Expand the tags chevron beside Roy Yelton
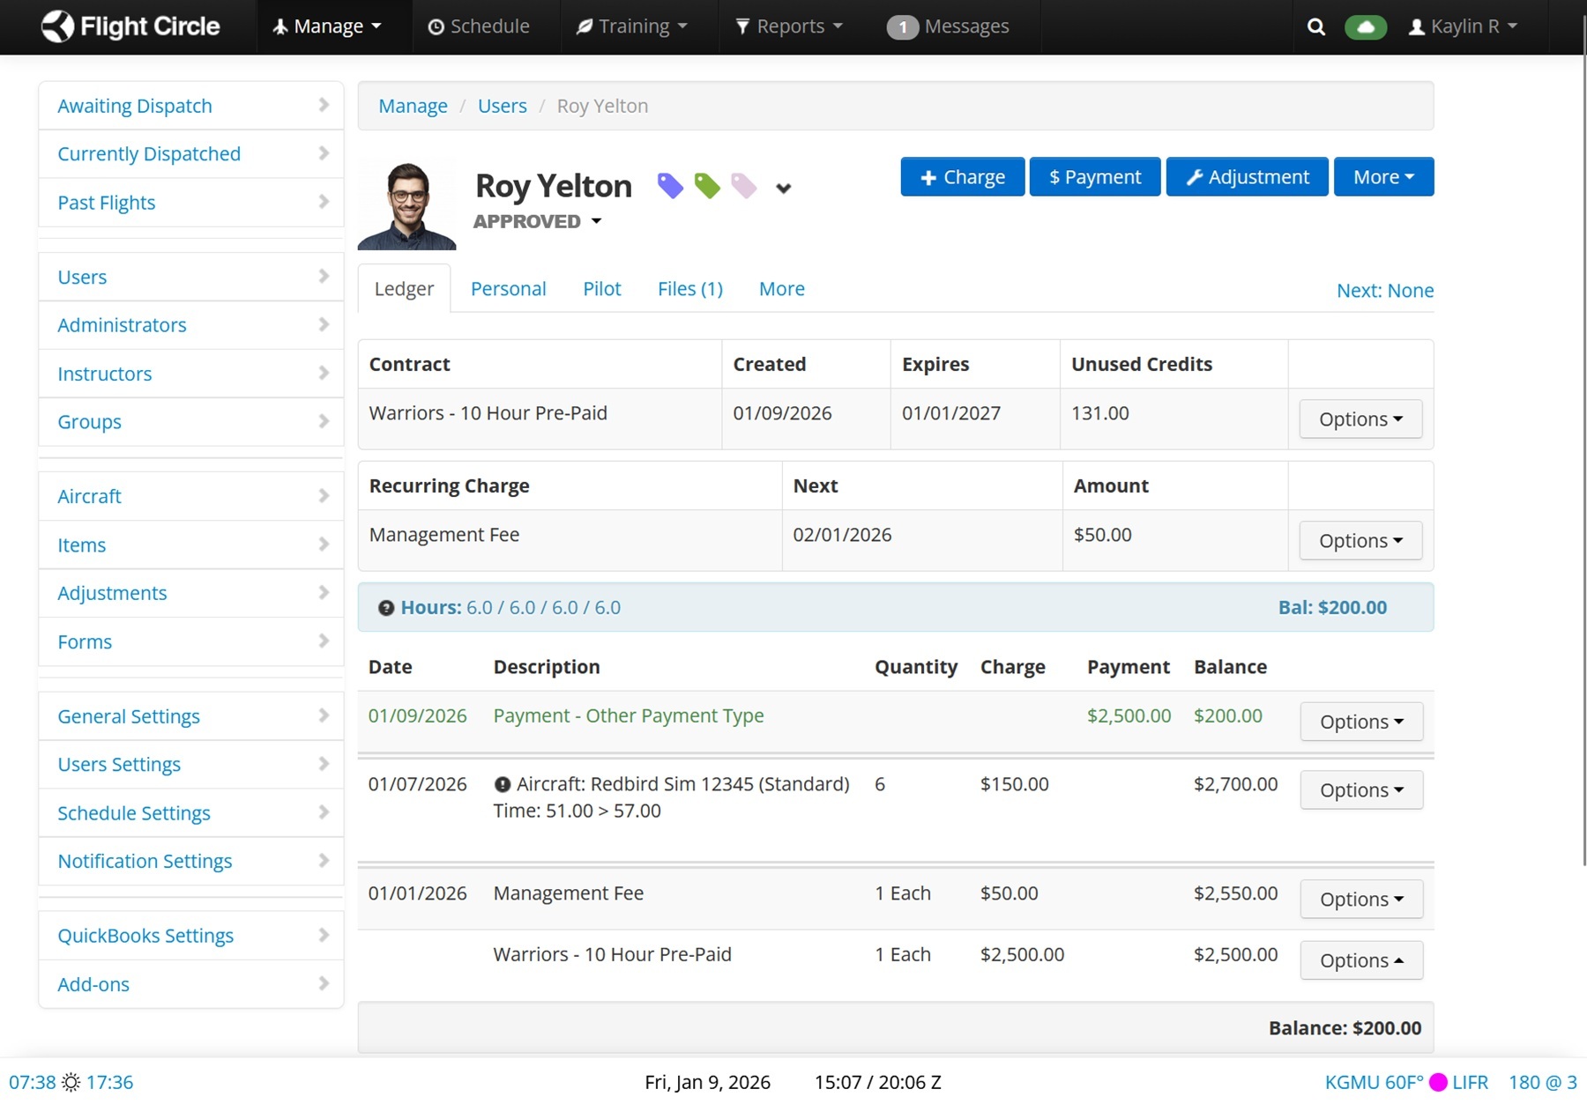Viewport: 1587px width, 1104px height. tap(783, 188)
